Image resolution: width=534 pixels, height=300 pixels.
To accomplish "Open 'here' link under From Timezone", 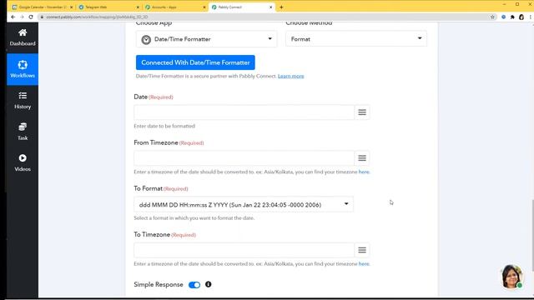I will (x=364, y=172).
